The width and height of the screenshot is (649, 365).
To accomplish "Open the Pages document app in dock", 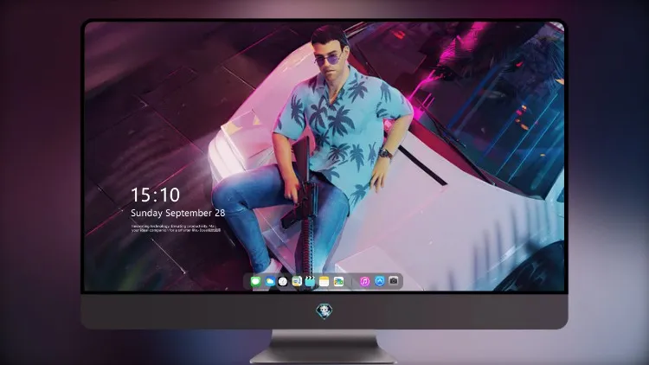I will click(x=297, y=282).
